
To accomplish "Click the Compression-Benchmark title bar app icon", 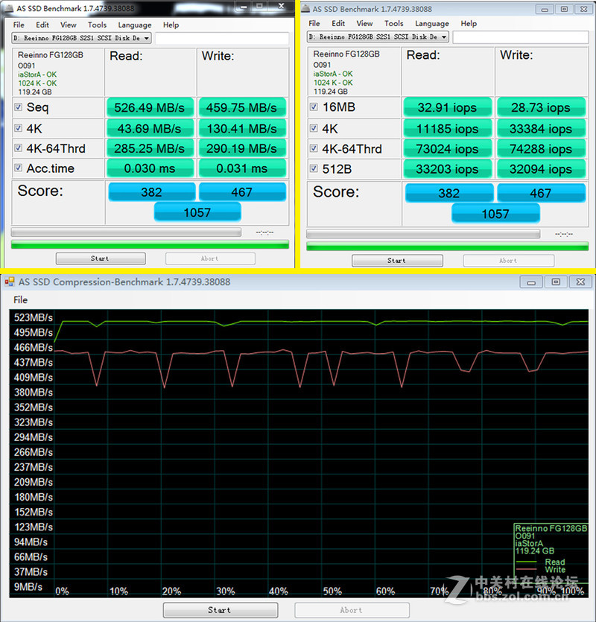I will (x=10, y=282).
